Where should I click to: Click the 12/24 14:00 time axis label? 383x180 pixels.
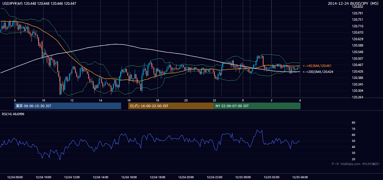[x=100, y=177]
